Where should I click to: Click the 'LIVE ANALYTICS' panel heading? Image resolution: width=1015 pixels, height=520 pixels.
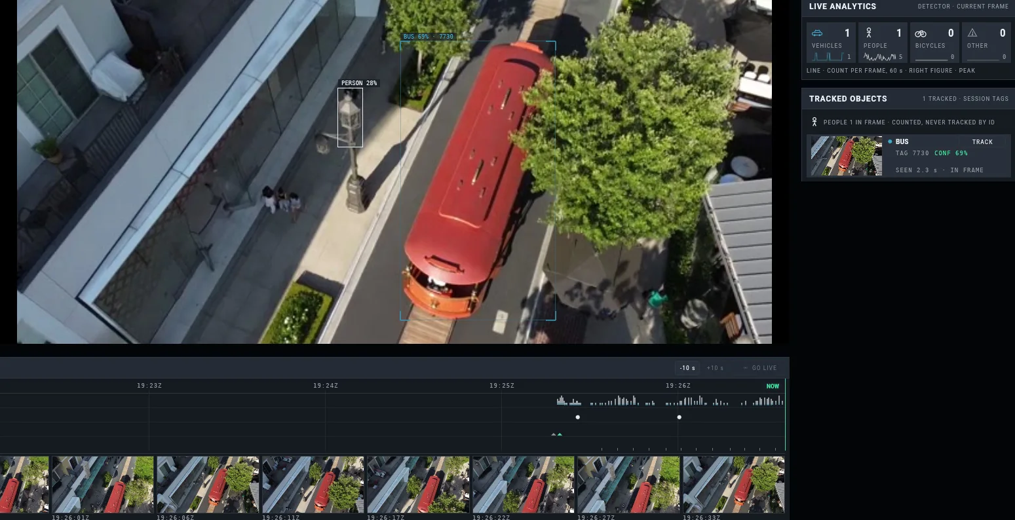click(843, 7)
